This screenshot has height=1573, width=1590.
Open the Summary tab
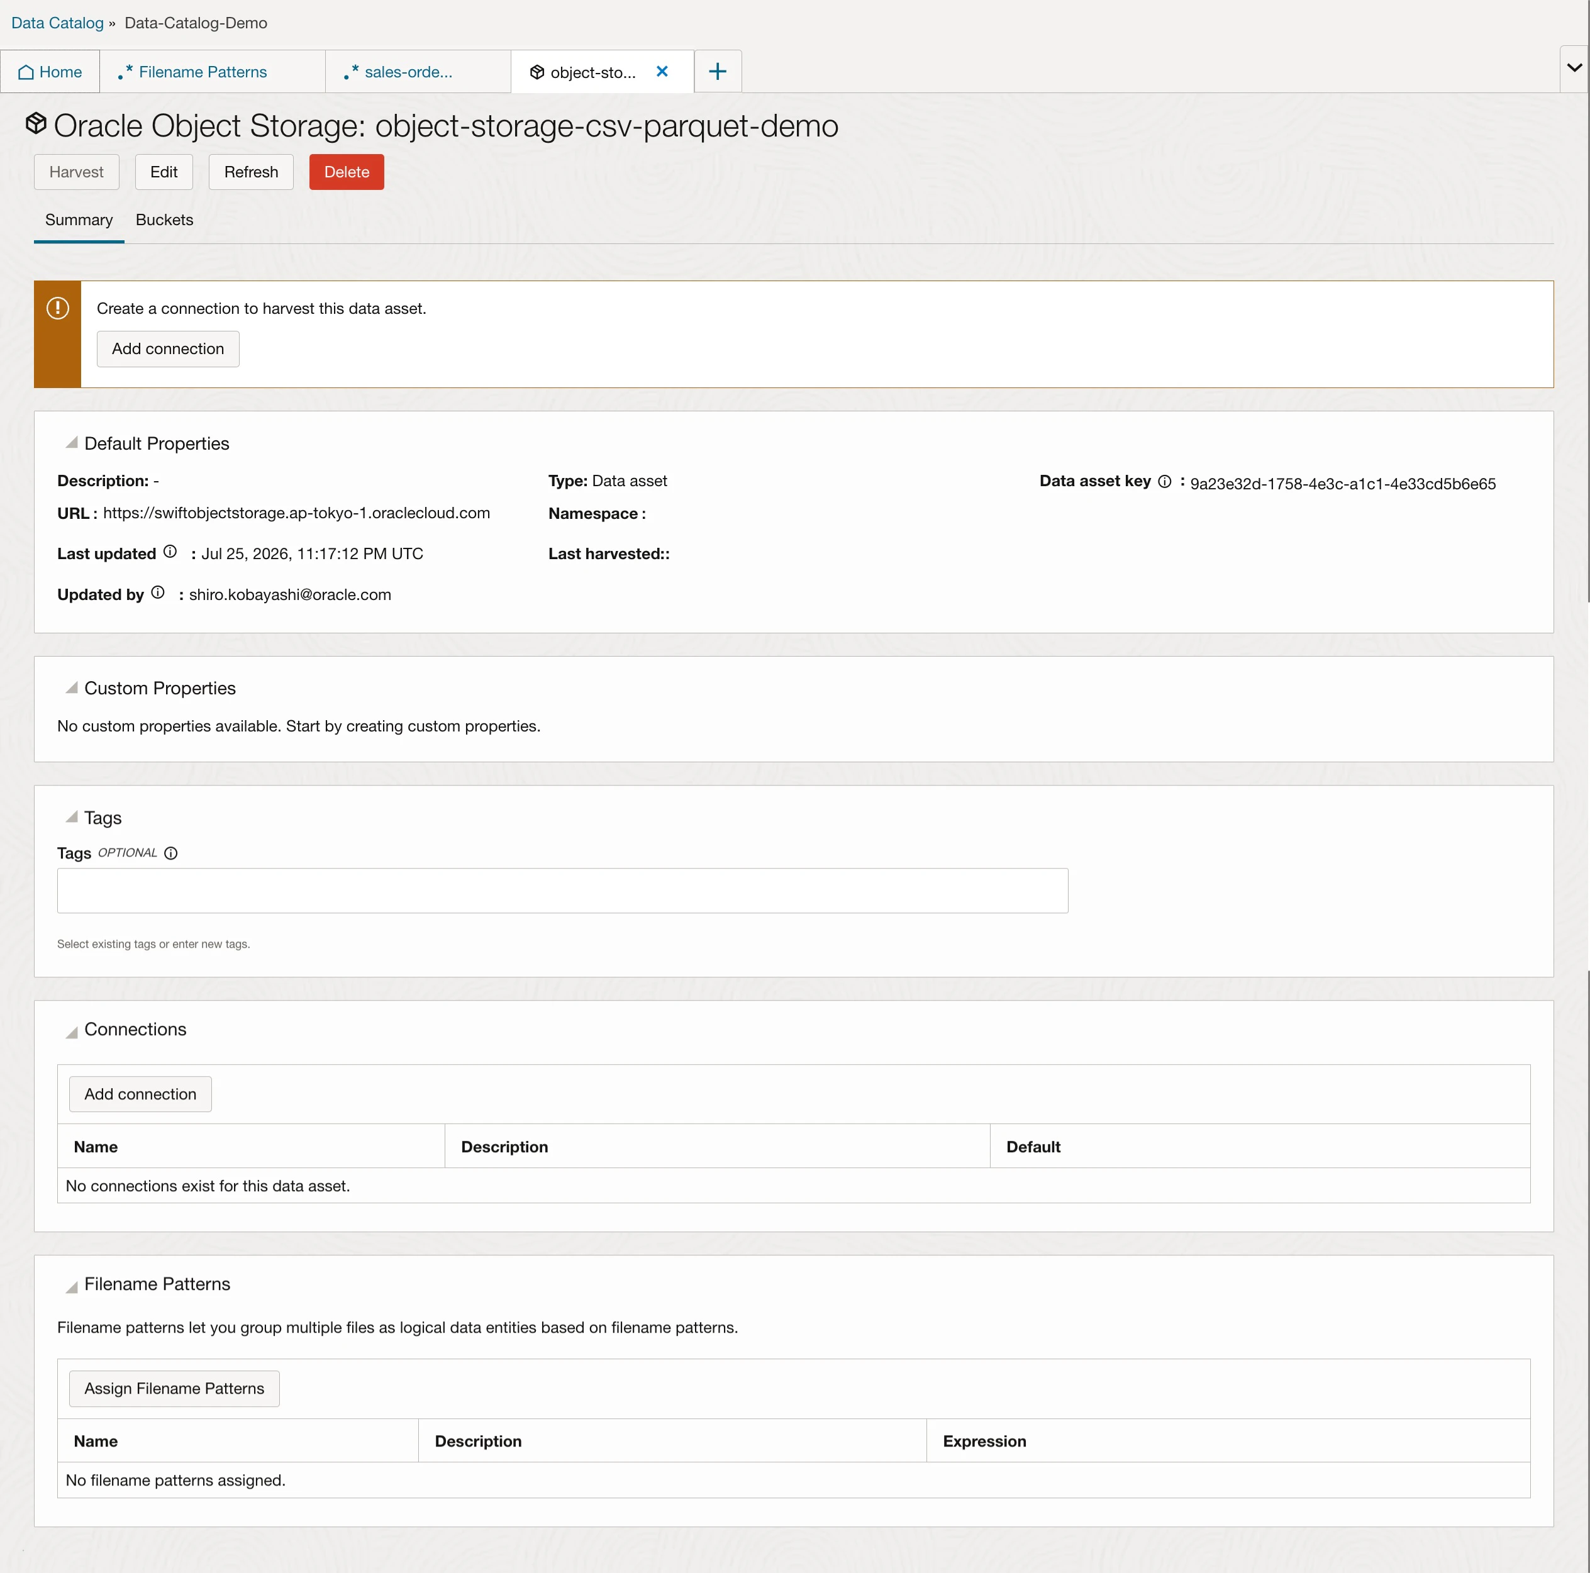click(79, 220)
